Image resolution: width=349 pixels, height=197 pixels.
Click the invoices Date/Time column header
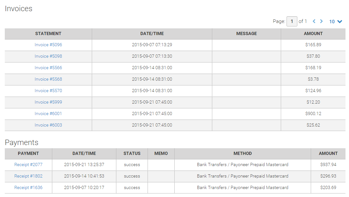152,33
